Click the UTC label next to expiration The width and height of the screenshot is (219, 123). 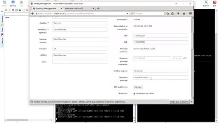click(x=185, y=58)
